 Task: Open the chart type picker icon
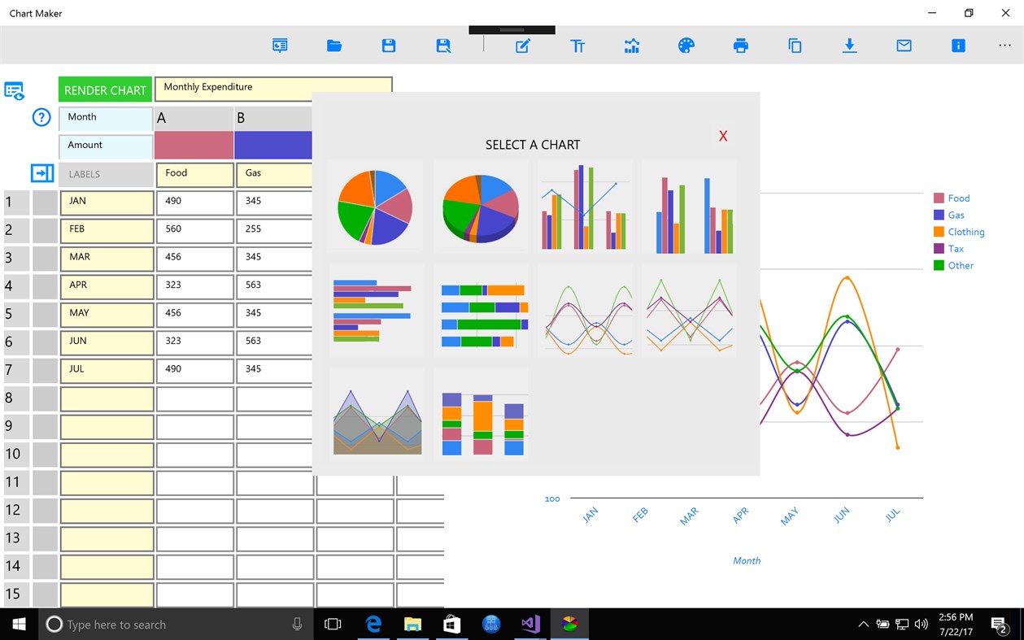632,46
